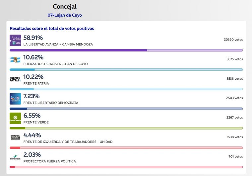Click the purple 58.91% progress bar
Viewport: 252px width, 176px height.
pos(126,50)
